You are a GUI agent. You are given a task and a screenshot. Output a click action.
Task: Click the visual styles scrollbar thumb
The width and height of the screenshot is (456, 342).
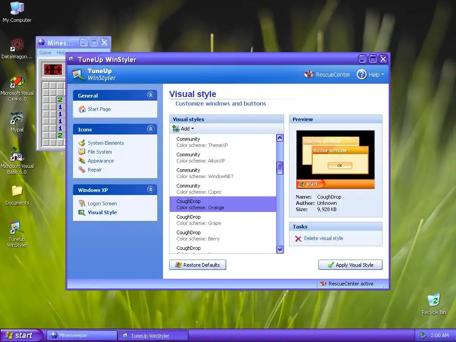click(x=280, y=168)
